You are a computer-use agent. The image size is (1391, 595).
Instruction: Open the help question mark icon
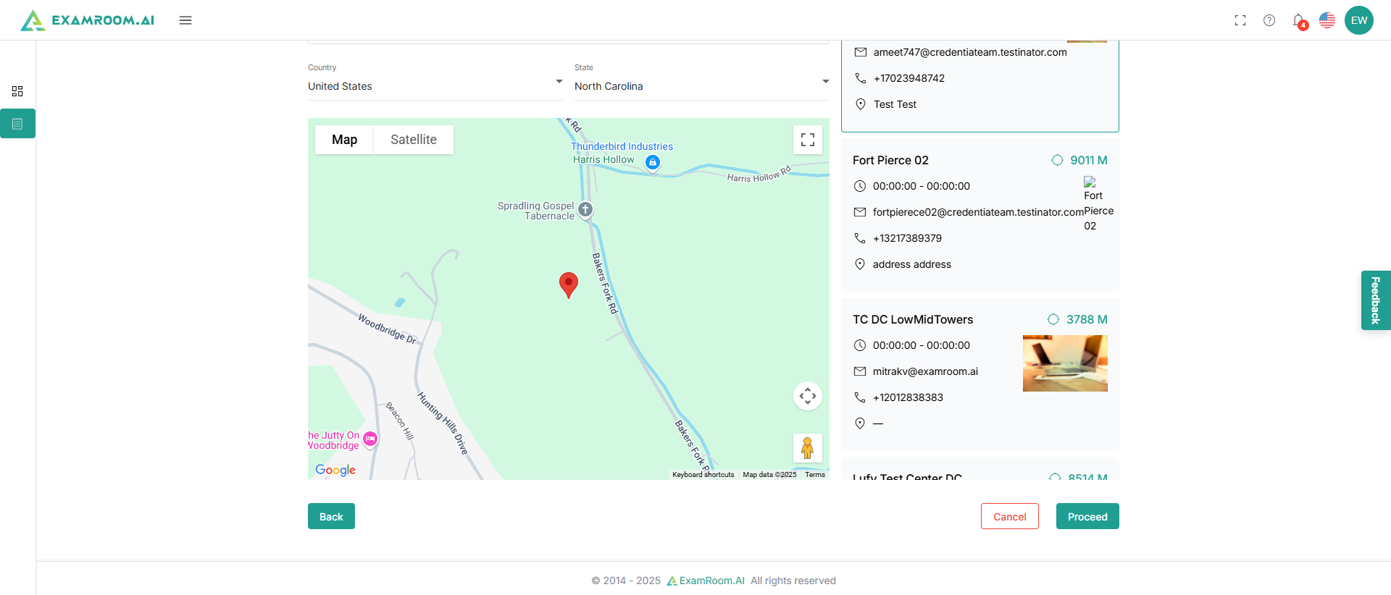click(x=1269, y=20)
